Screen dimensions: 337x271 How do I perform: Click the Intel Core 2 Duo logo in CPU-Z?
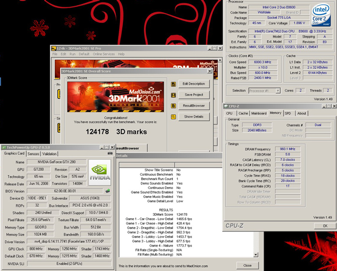321,15
